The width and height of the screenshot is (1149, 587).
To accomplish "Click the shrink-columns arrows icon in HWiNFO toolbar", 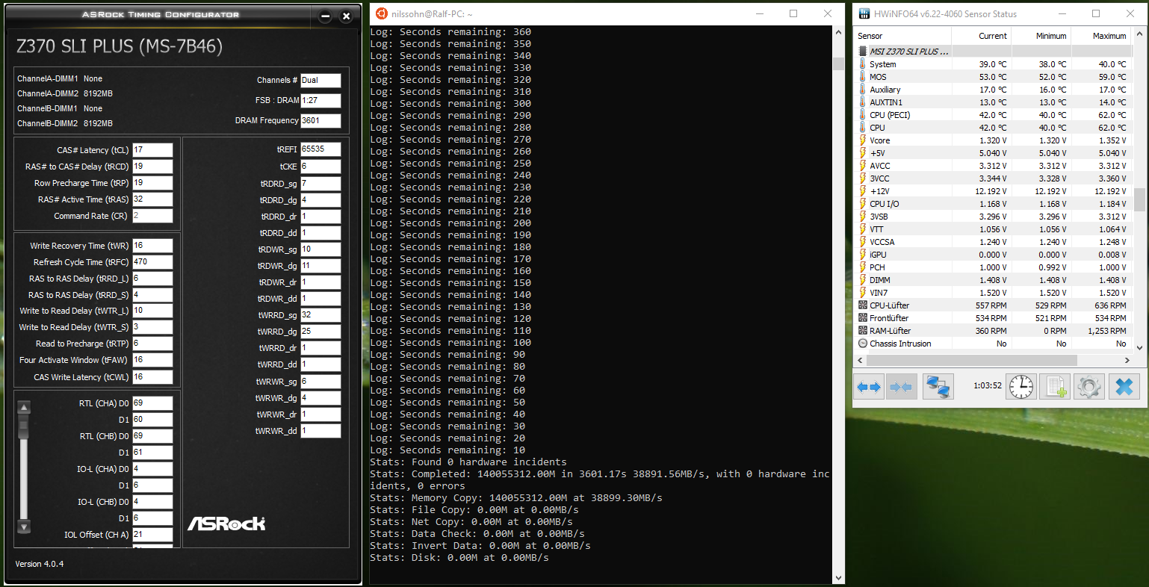I will (901, 387).
